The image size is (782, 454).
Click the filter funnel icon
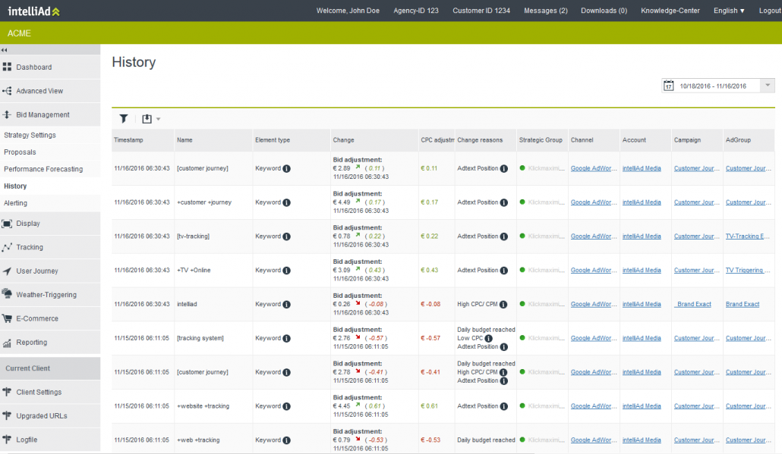click(124, 119)
